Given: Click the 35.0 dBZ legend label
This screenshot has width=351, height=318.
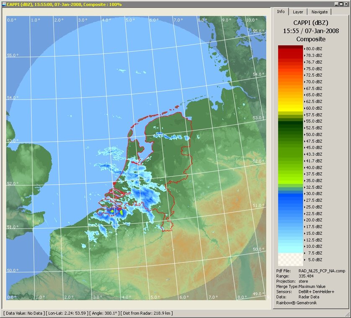Looking at the screenshot, I should pos(315,180).
